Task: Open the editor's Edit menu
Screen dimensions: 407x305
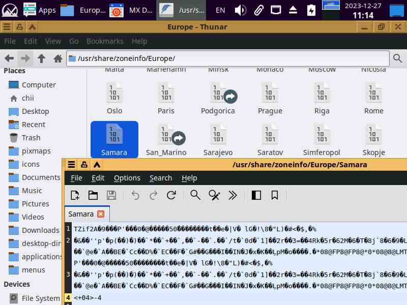Action: pyautogui.click(x=98, y=178)
